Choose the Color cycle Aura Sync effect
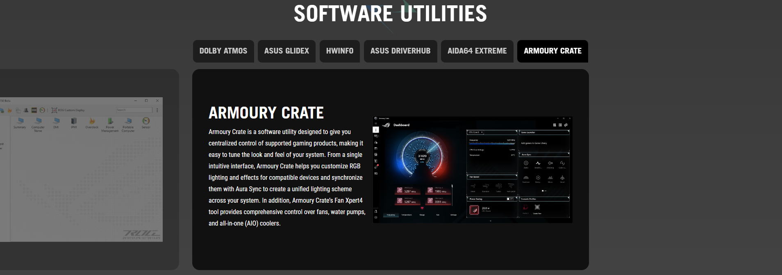 (x=562, y=164)
